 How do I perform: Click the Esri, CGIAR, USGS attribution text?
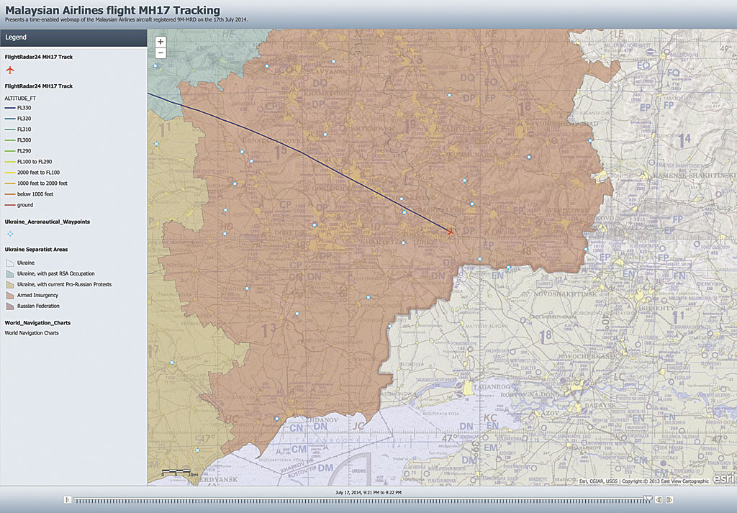(644, 481)
